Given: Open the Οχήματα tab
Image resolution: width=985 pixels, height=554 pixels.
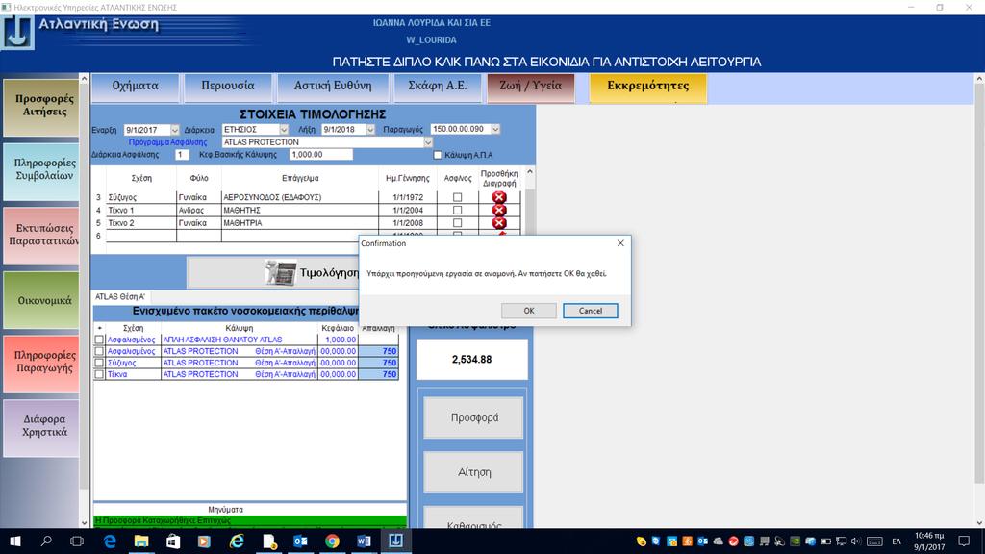Looking at the screenshot, I should pos(135,87).
